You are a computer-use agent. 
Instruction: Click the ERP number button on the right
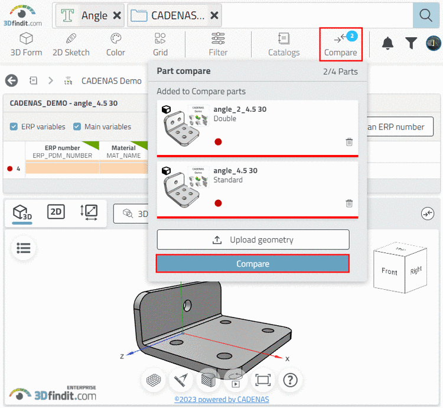[400, 127]
